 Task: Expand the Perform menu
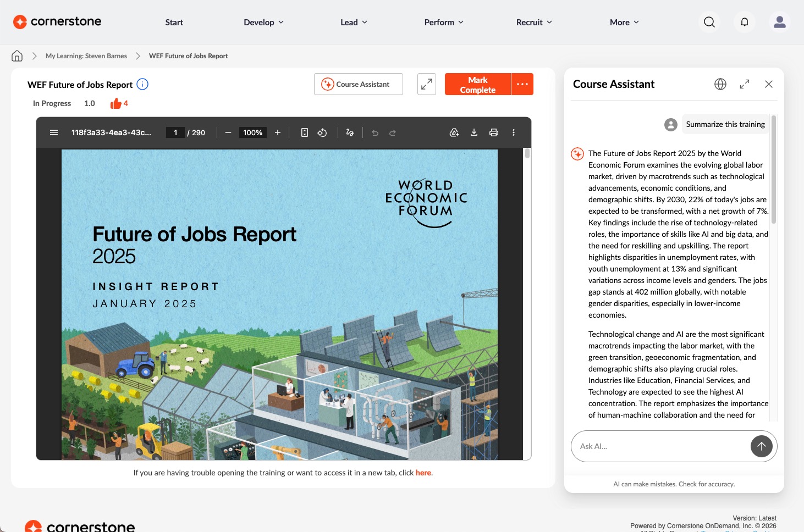point(444,22)
